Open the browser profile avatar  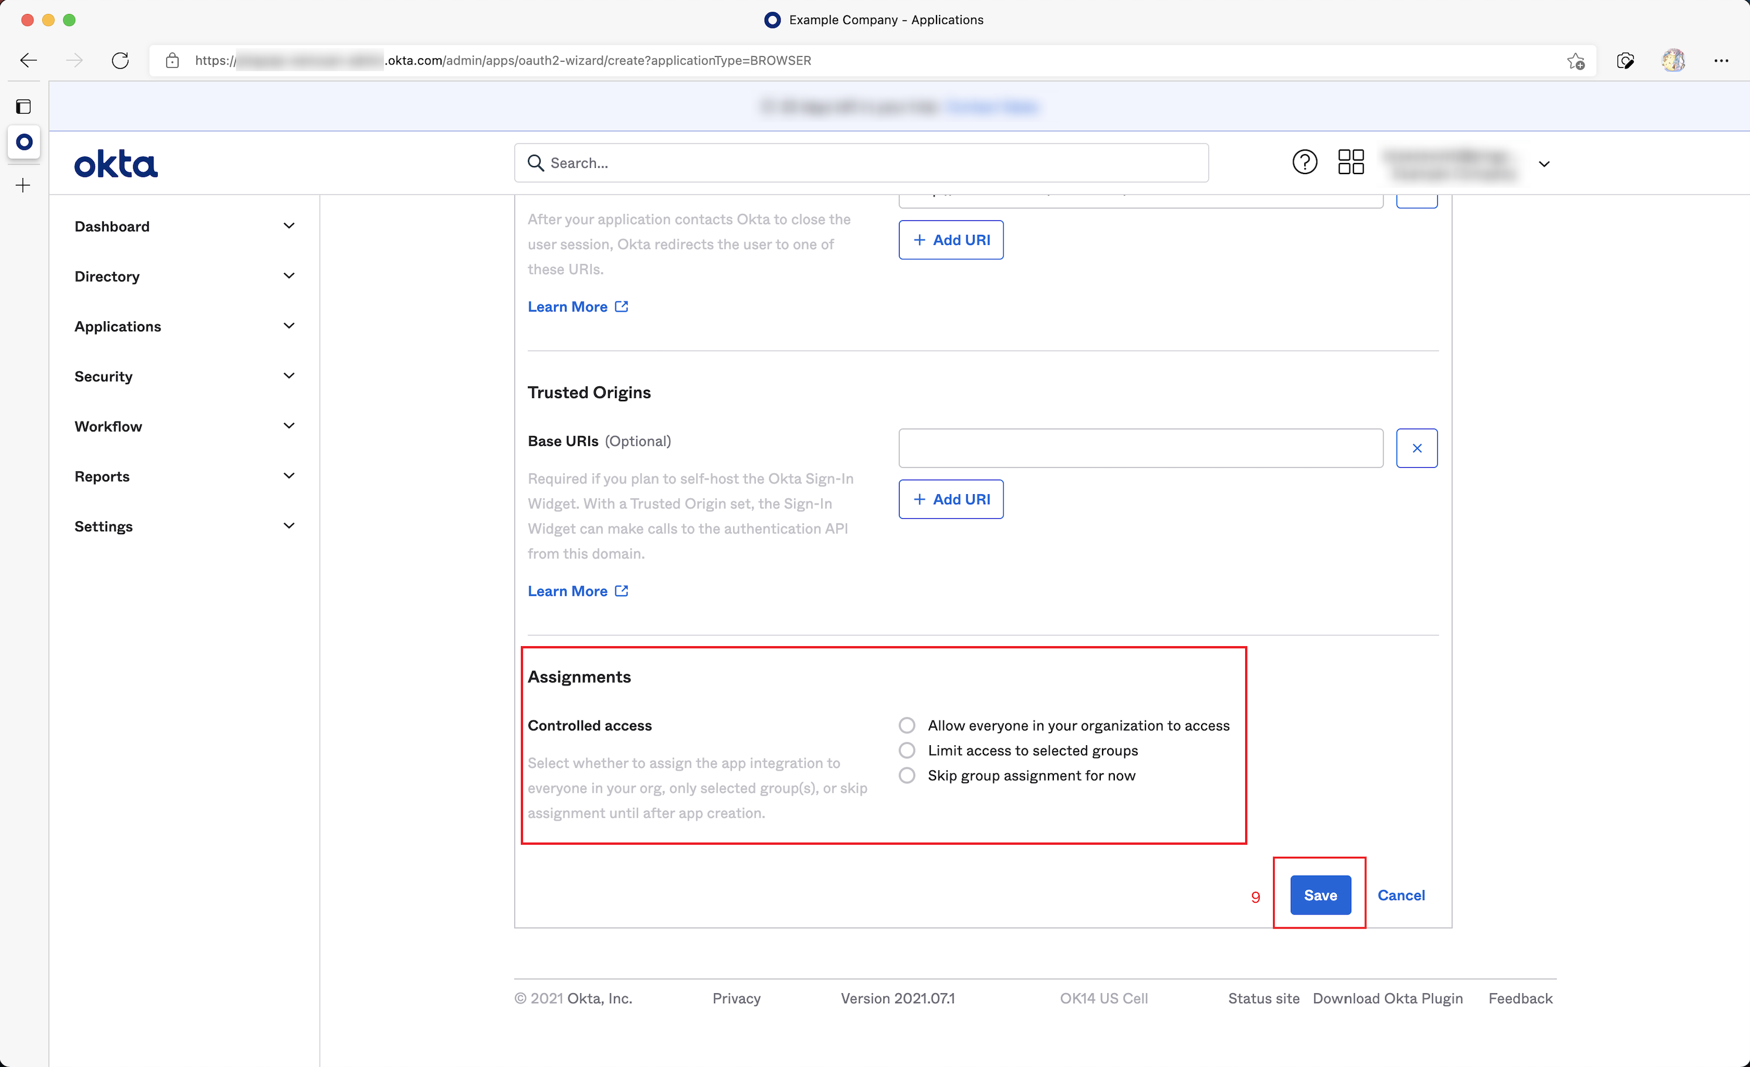1673,60
